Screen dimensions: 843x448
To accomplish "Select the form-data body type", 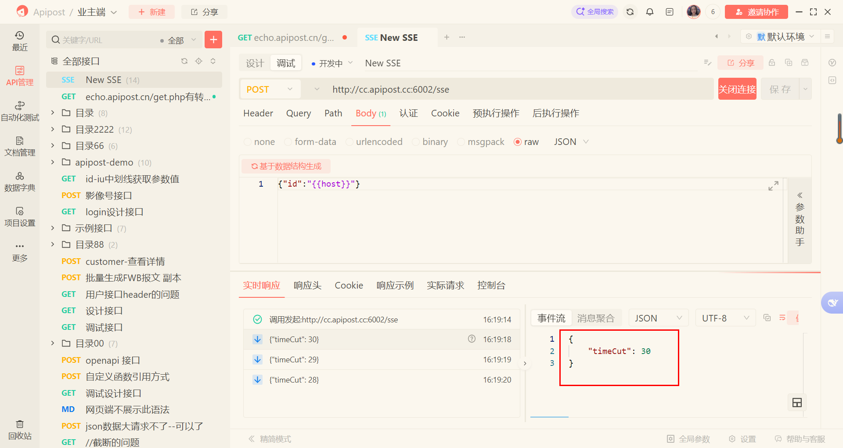I will pyautogui.click(x=310, y=142).
